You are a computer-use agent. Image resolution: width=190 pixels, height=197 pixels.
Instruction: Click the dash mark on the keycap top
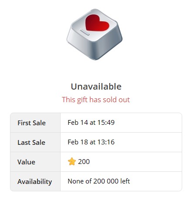pyautogui.click(x=85, y=32)
